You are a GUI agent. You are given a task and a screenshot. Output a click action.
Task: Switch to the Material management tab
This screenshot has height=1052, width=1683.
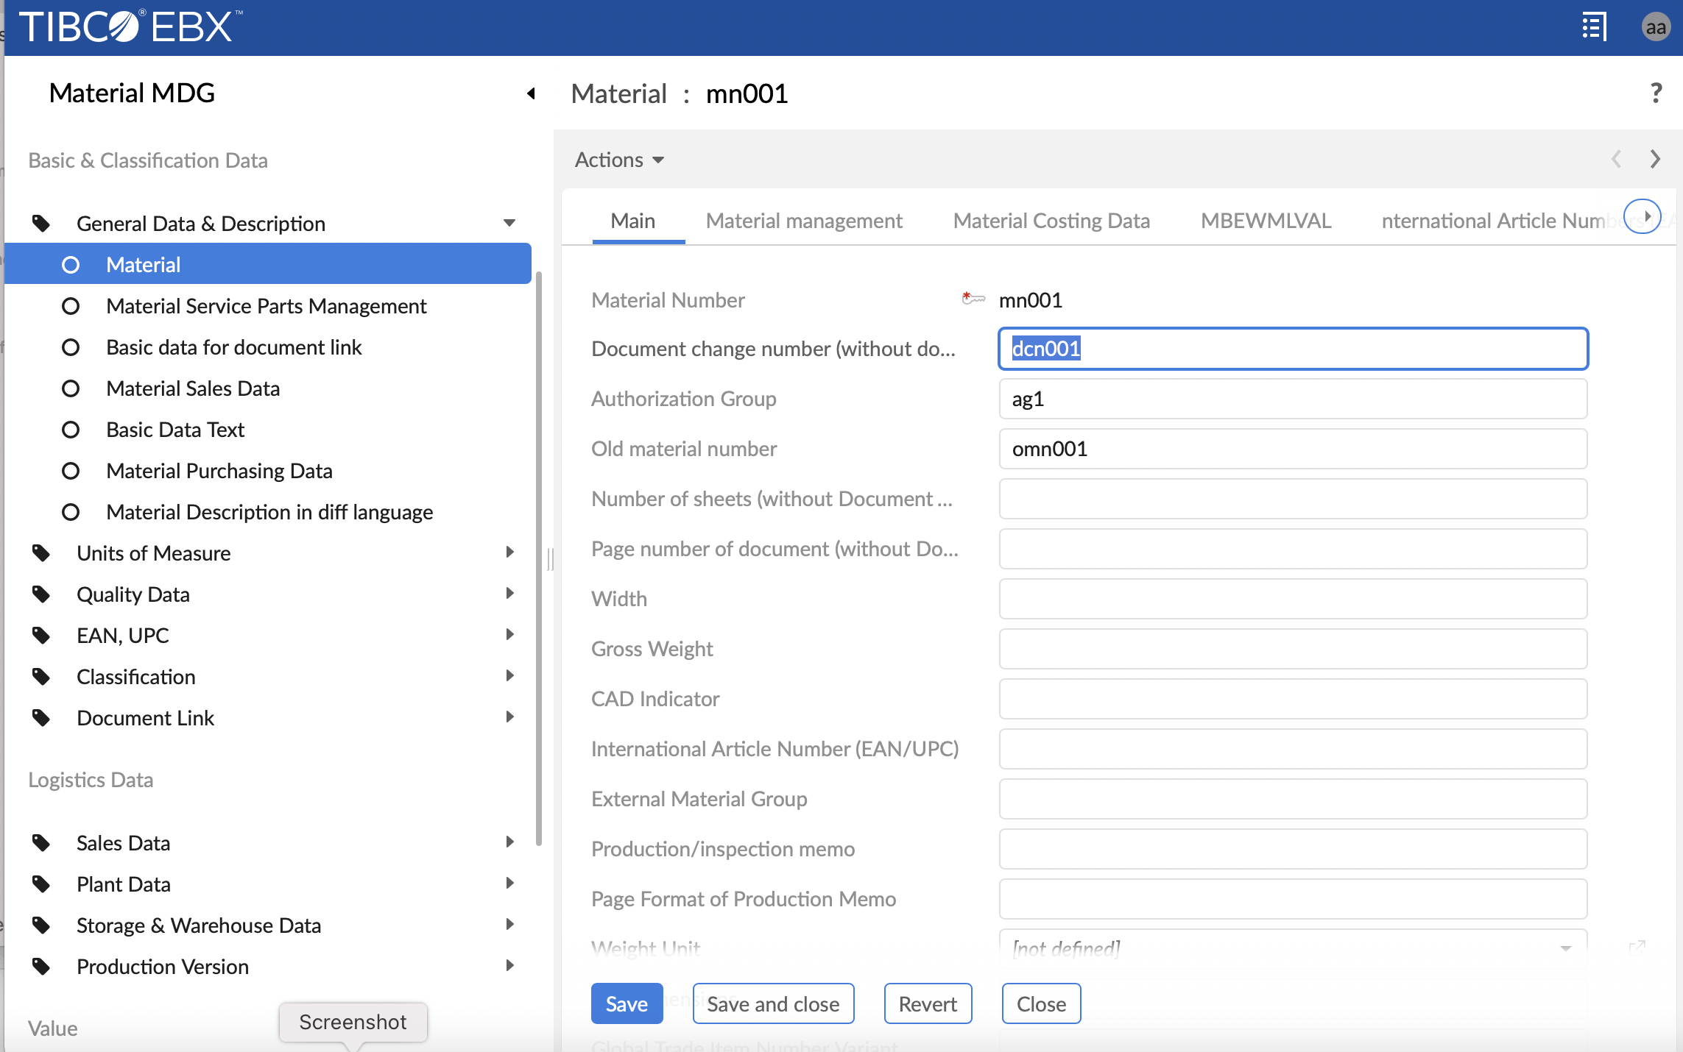[804, 221]
